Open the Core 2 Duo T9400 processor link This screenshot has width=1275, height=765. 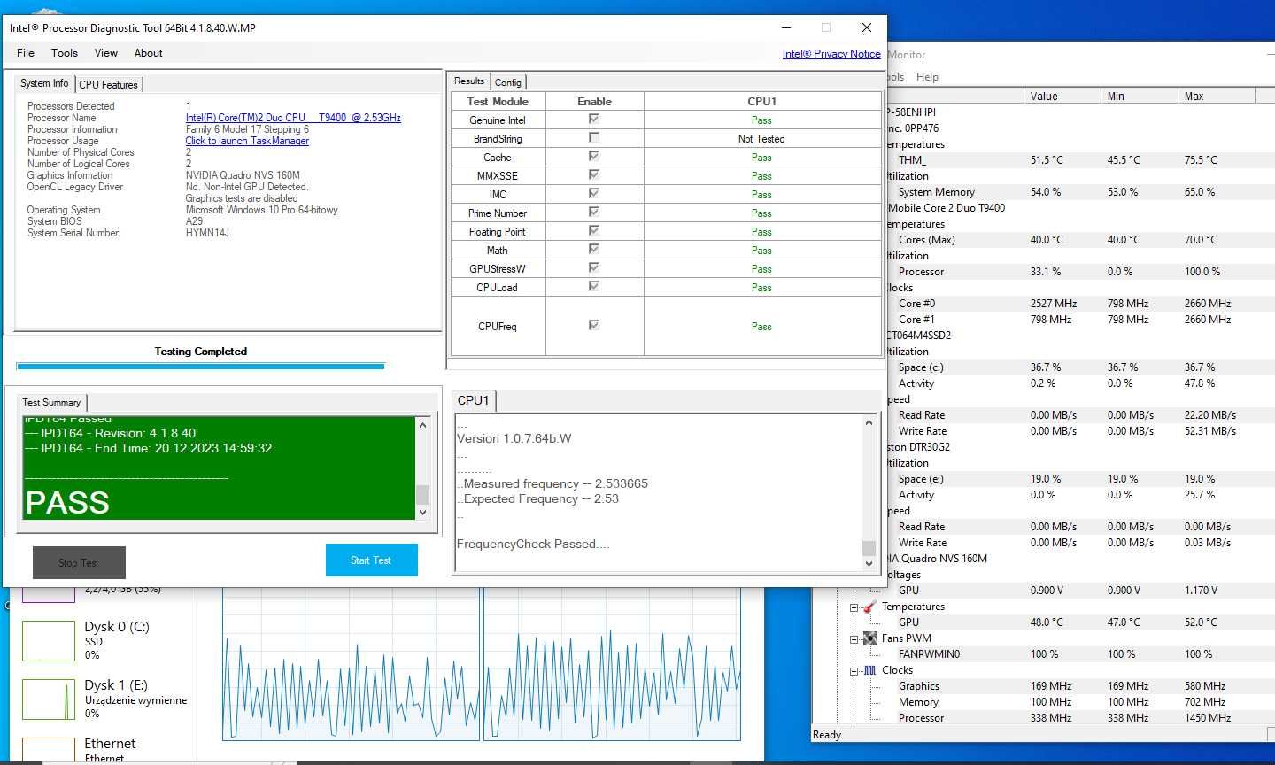tap(293, 118)
